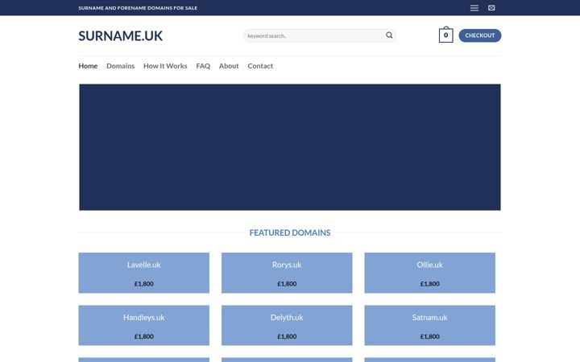This screenshot has height=362, width=580.
Task: Open the hamburger menu icon in top bar
Action: pyautogui.click(x=474, y=8)
